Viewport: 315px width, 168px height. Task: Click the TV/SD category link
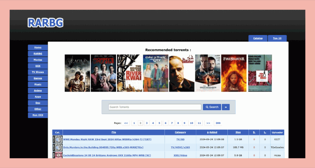coord(180,139)
